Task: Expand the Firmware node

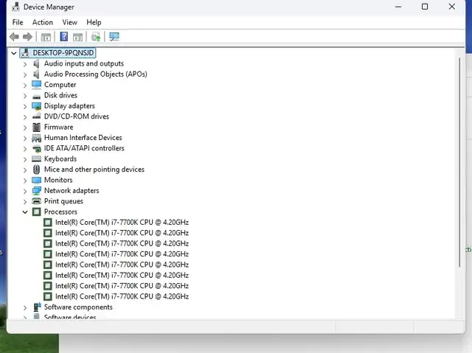Action: pyautogui.click(x=25, y=127)
